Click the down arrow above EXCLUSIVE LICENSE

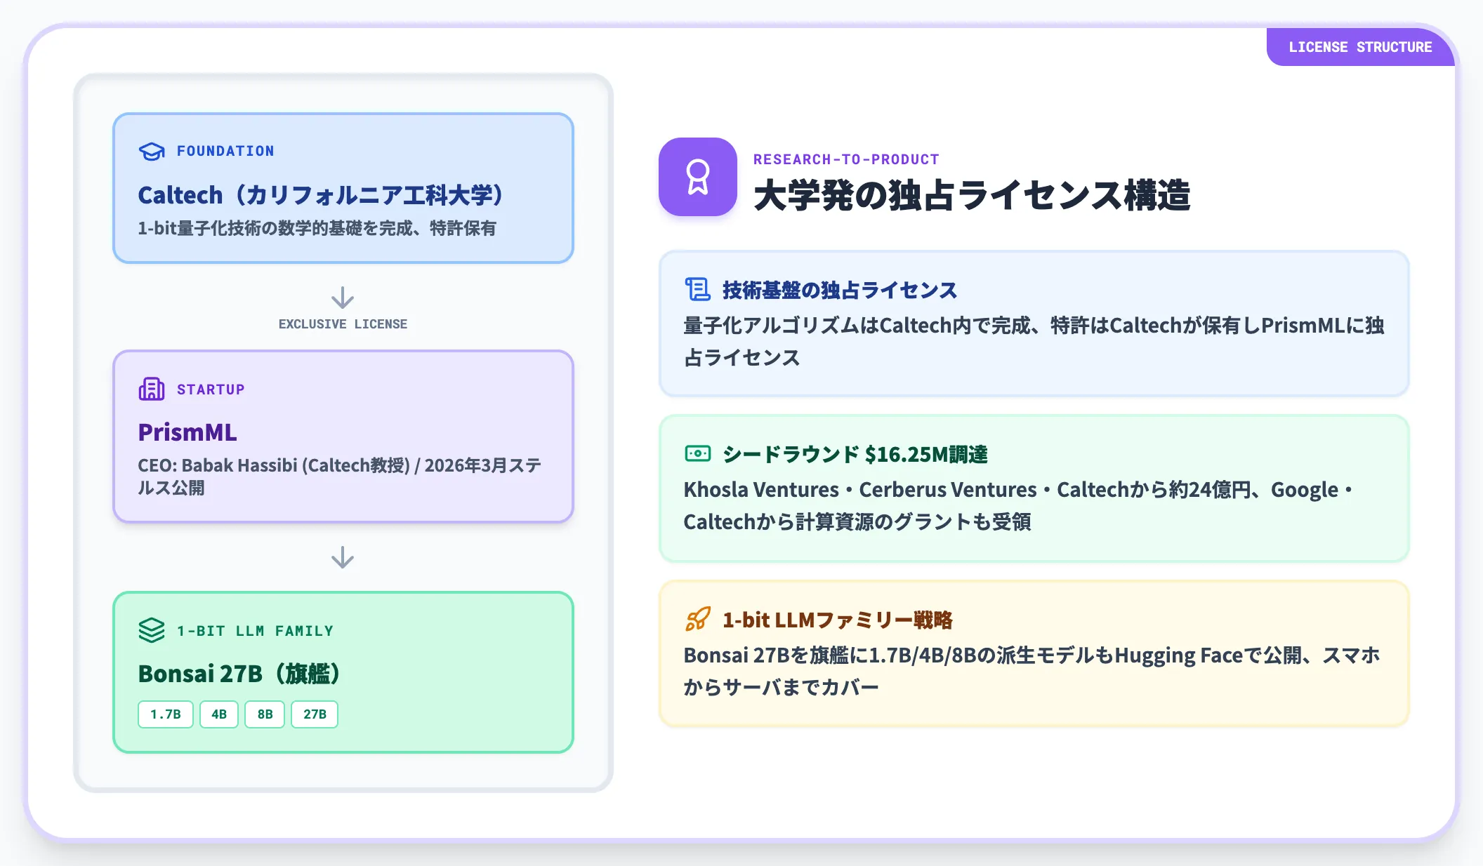[343, 298]
